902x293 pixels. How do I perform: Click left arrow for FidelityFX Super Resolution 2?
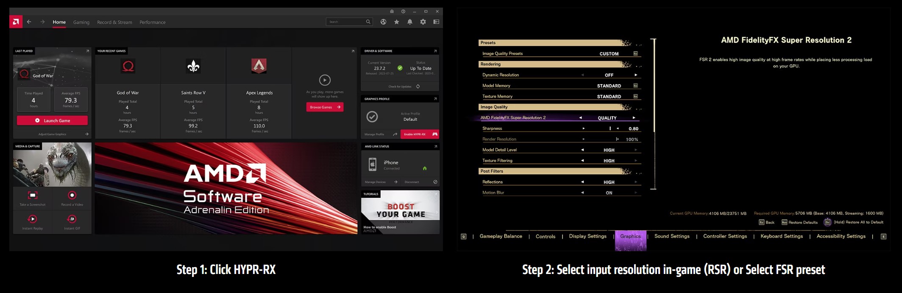(x=580, y=118)
